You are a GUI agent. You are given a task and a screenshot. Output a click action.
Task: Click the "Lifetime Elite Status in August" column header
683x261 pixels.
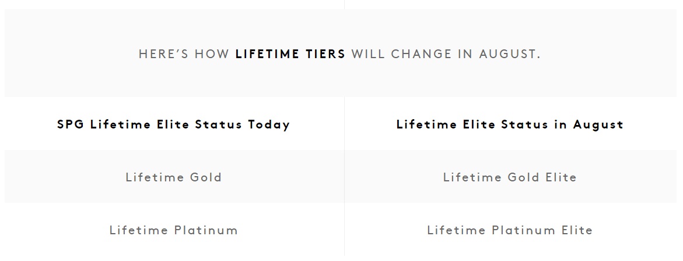point(510,124)
